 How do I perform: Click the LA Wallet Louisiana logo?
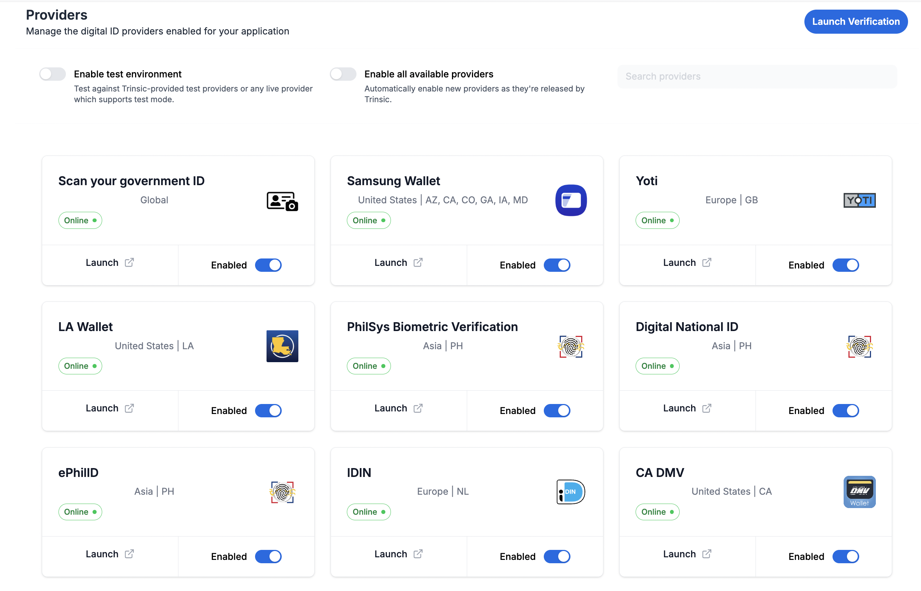coord(282,346)
